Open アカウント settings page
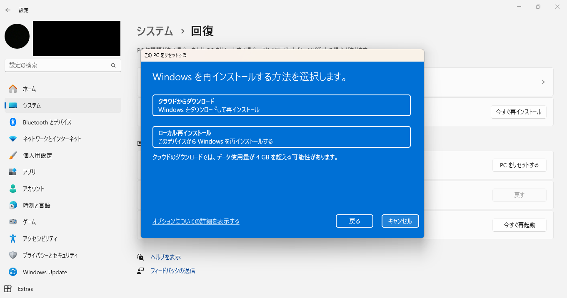The height and width of the screenshot is (298, 567). pyautogui.click(x=63, y=189)
